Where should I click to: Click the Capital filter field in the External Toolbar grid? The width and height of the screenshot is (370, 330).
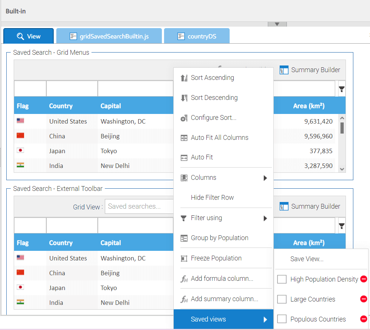(x=136, y=226)
